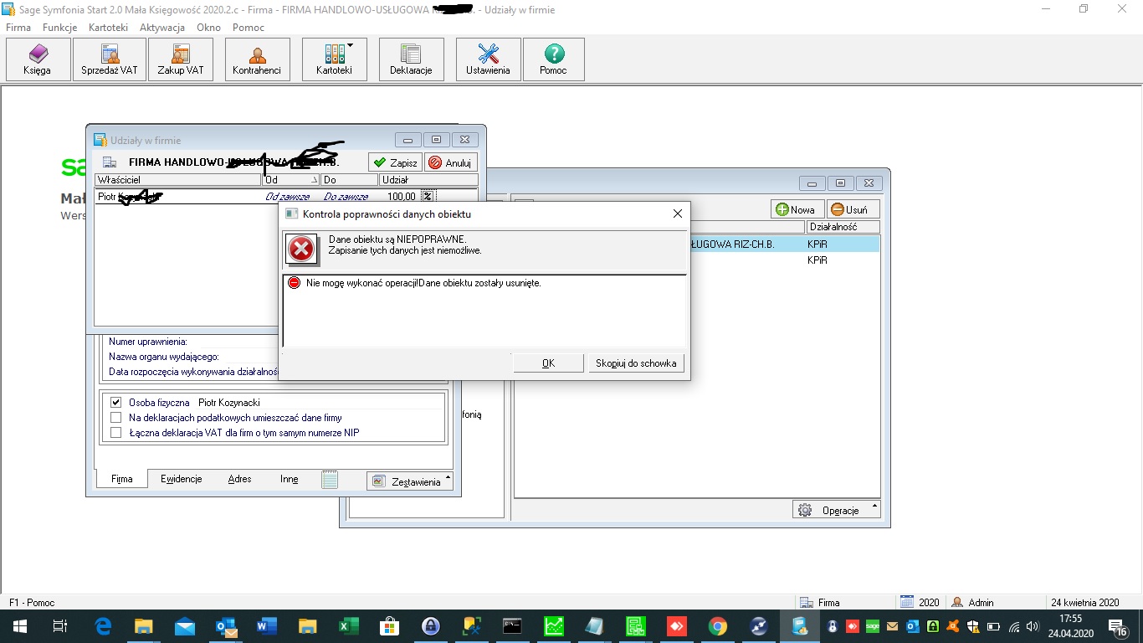1143x643 pixels.
Task: Open the Funkcje menu
Action: (59, 27)
